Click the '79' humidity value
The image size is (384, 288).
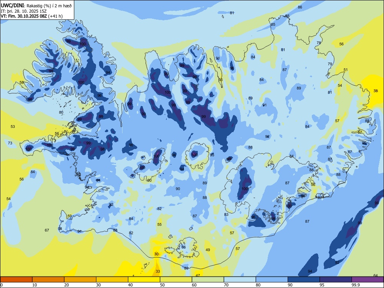[x=330, y=64]
